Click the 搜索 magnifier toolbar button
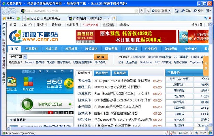214x136 pixels. pyautogui.click(x=198, y=11)
